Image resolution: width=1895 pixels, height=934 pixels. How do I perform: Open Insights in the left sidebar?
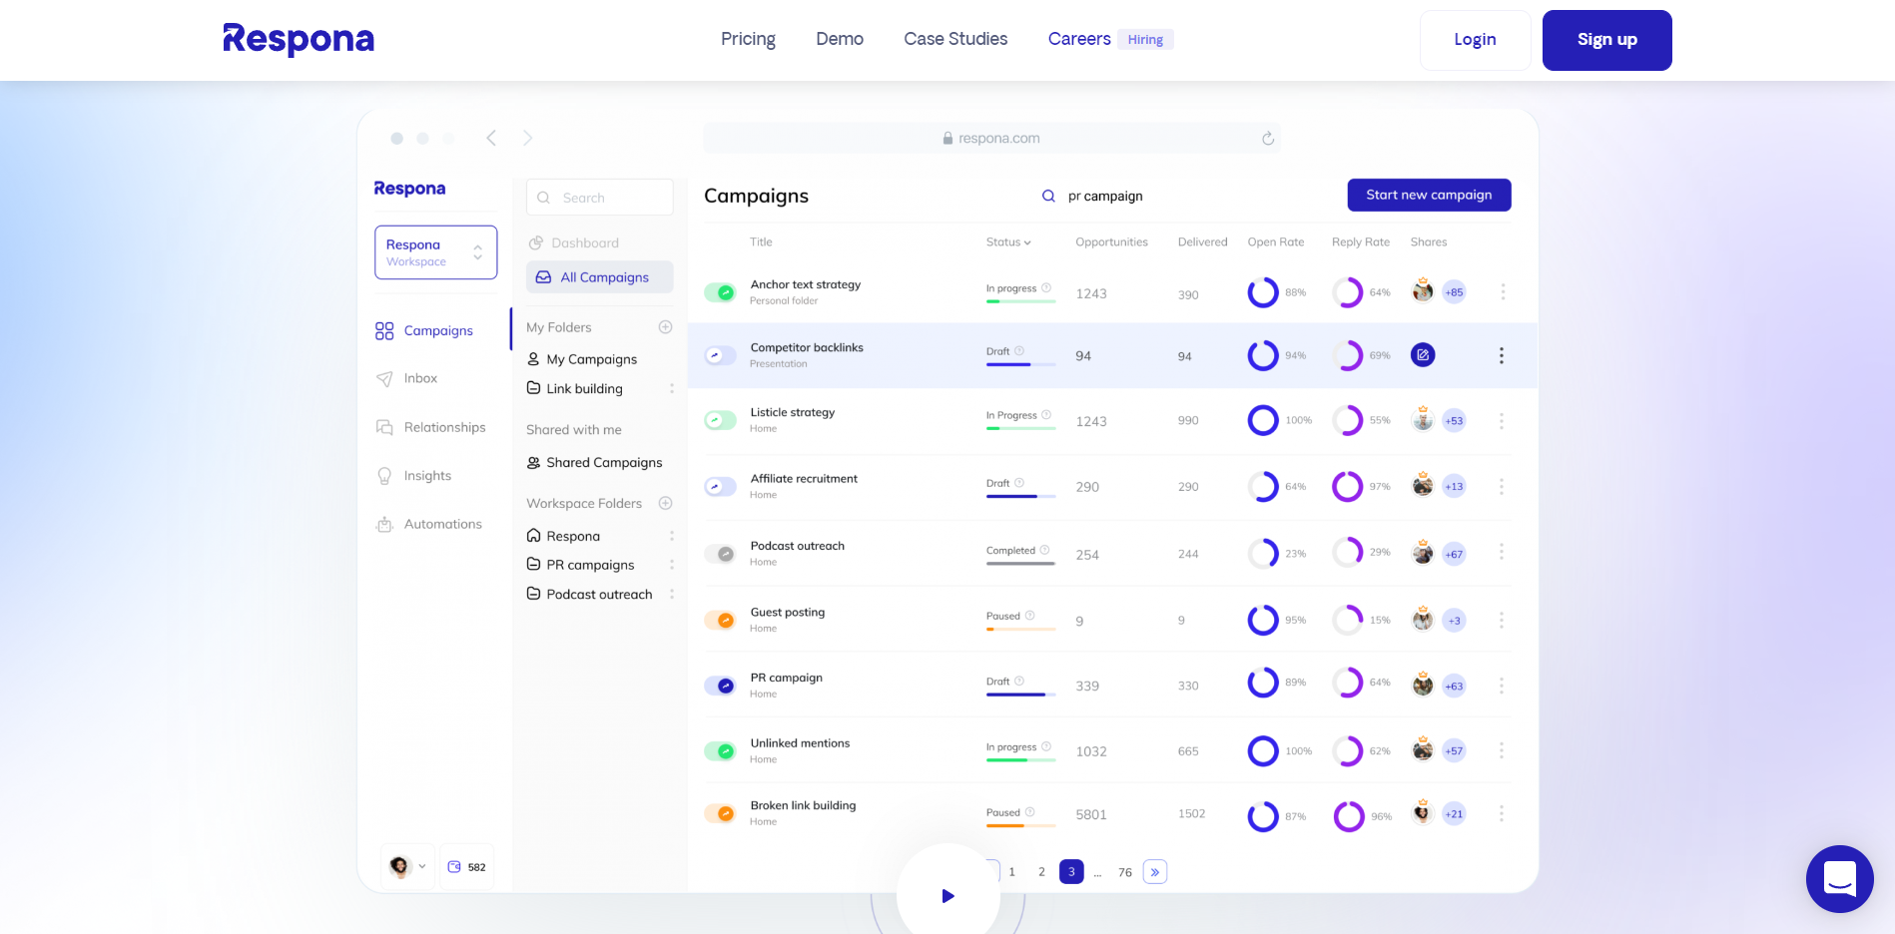[413, 476]
